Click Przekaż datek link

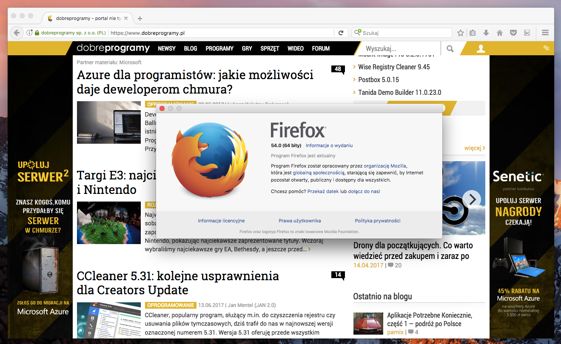[323, 191]
